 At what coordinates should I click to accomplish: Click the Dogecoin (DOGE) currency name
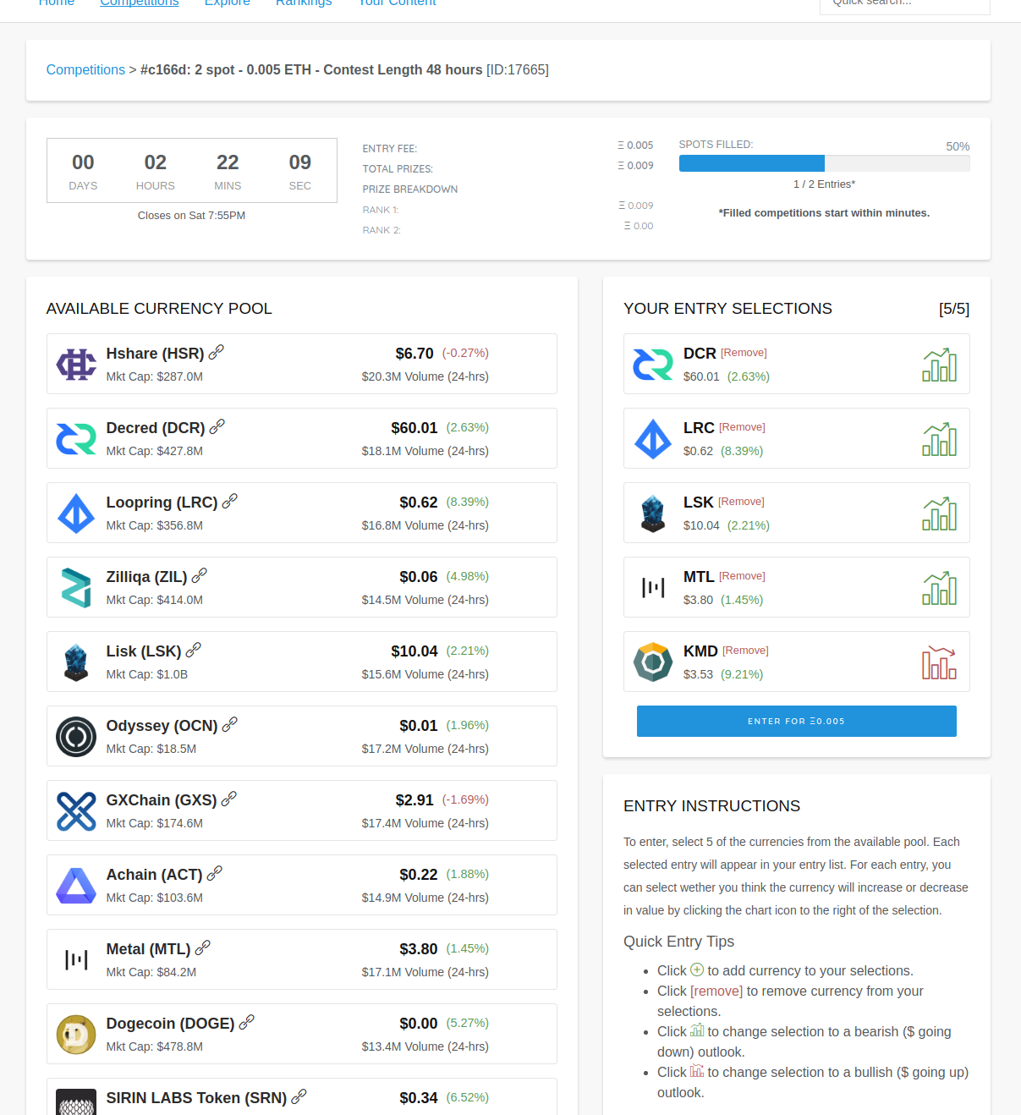point(171,1024)
